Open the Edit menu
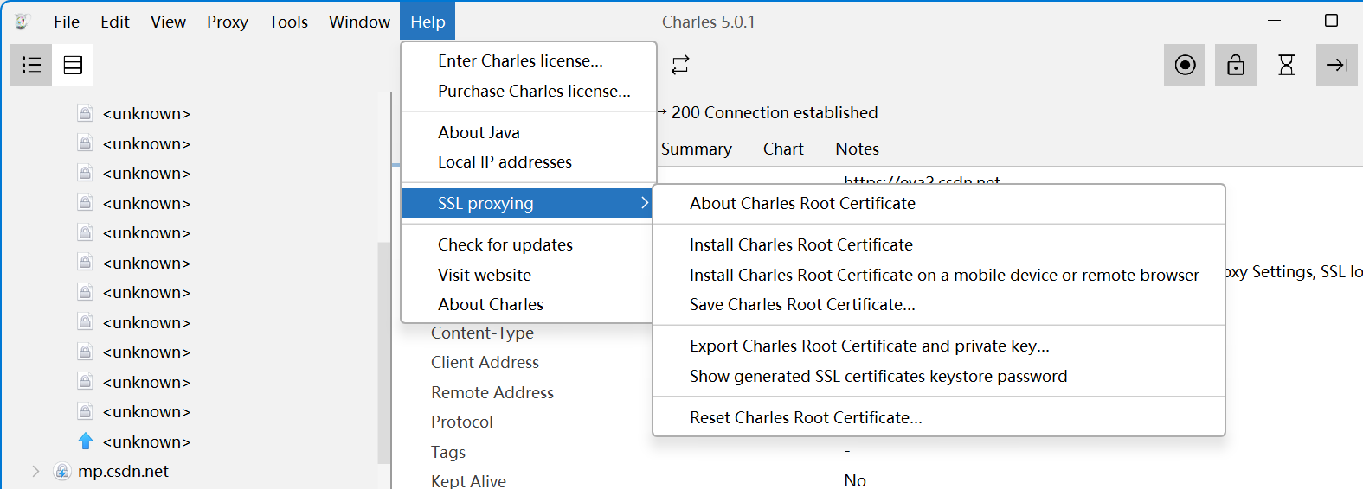The image size is (1363, 489). point(115,22)
